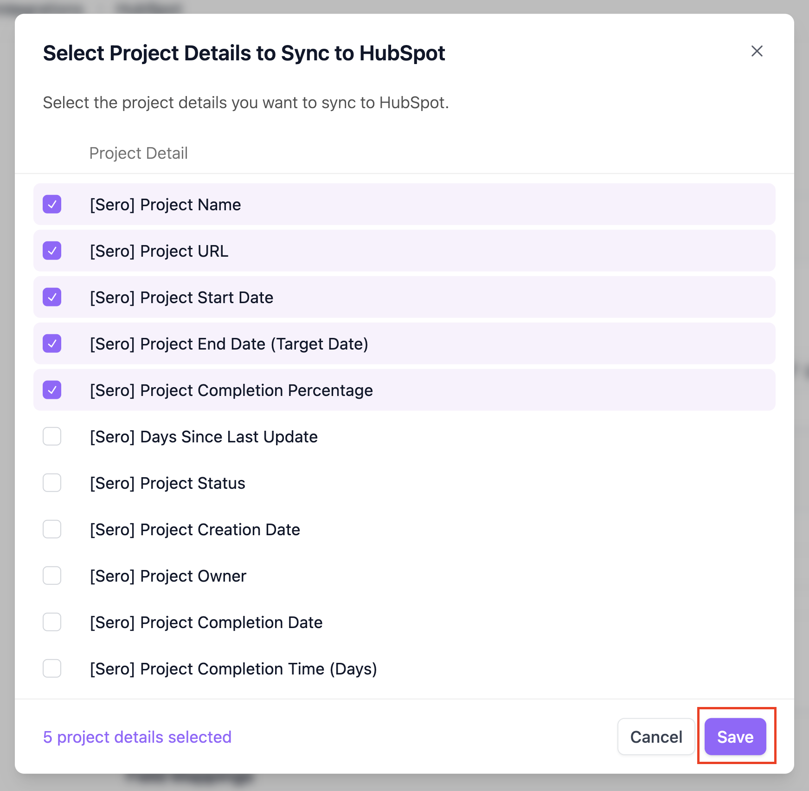Click the '[Sero] Project Status' row label
Viewport: 809px width, 791px height.
pyautogui.click(x=167, y=483)
